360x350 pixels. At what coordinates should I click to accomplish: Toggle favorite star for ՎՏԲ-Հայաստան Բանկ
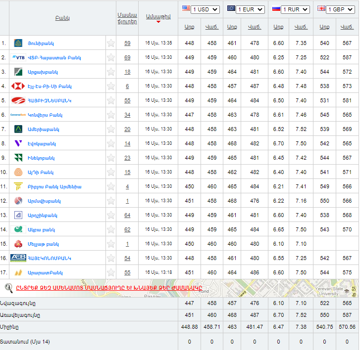coord(111,57)
